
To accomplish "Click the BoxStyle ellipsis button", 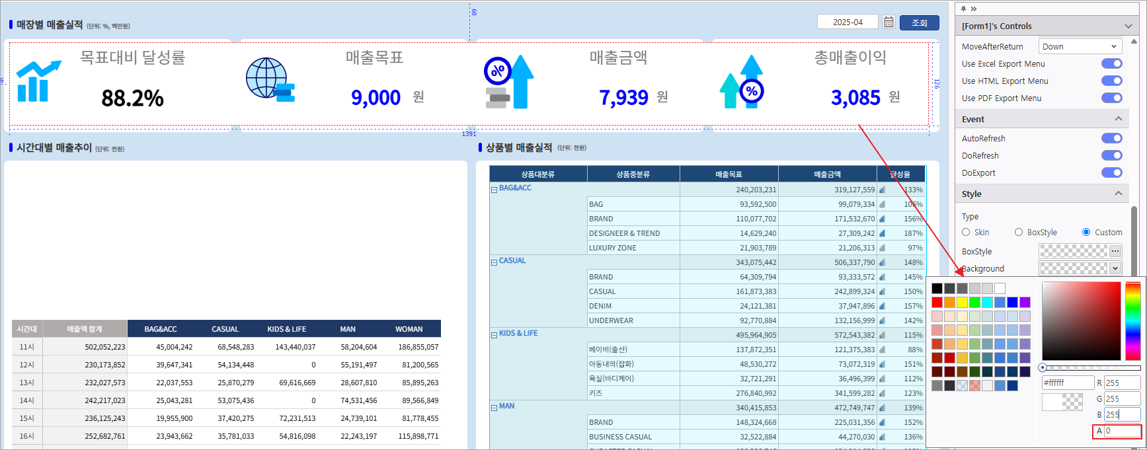I will 1115,251.
